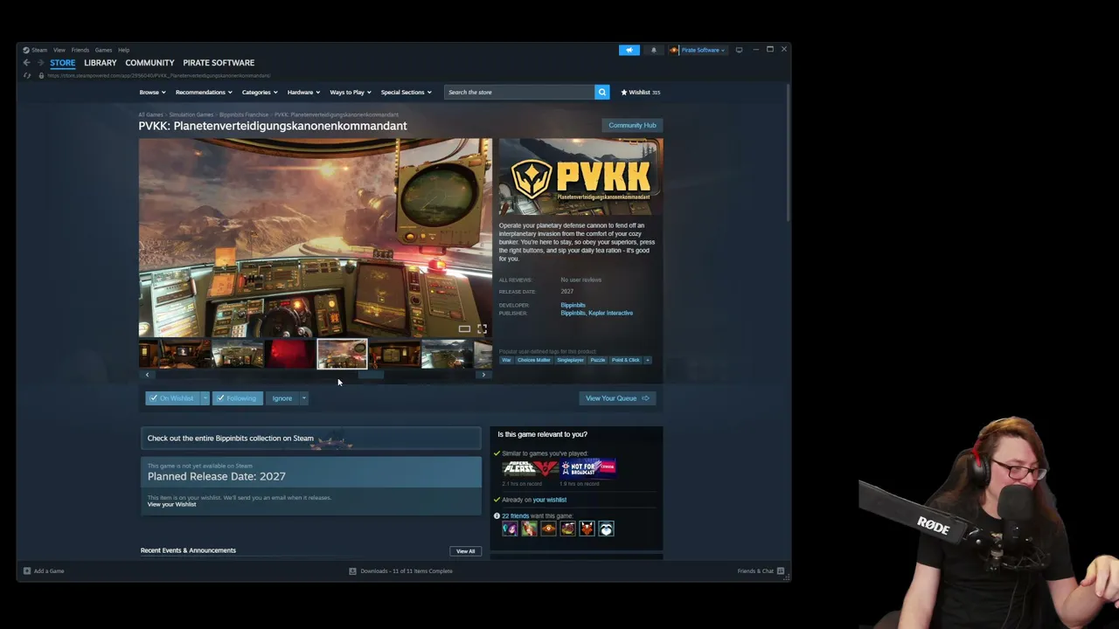Open the Recommendations dropdown

coord(204,92)
